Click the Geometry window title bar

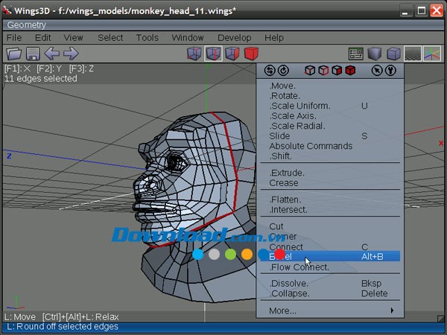[223, 25]
